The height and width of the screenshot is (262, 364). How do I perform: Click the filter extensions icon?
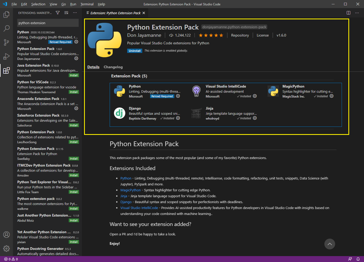coord(58,13)
